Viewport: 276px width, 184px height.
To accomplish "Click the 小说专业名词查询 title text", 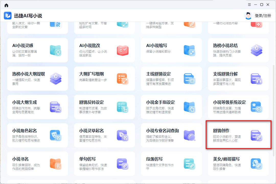I will tap(163, 131).
